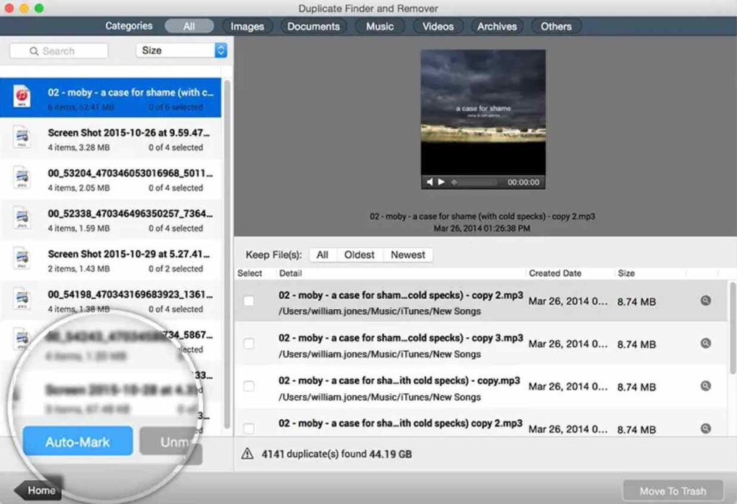Check the box for 'specks) - copy 2.mp3'
The width and height of the screenshot is (737, 504).
tap(248, 301)
